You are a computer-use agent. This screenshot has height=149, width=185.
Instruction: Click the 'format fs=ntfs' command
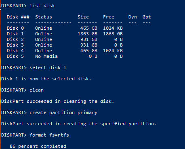[49, 135]
